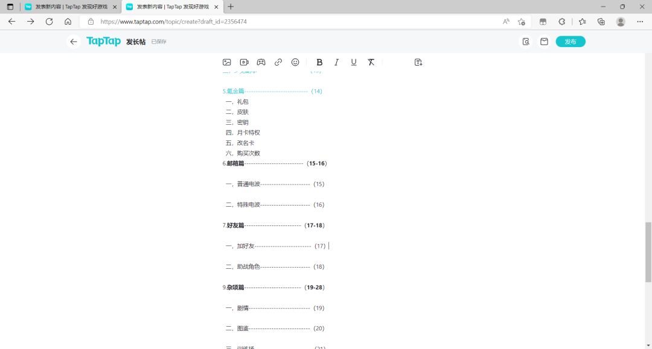
Task: Open the browser home page
Action: (x=68, y=22)
